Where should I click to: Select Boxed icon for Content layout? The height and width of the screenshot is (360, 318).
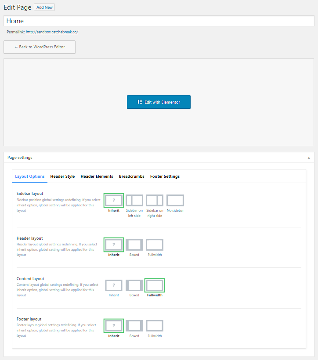pyautogui.click(x=134, y=285)
